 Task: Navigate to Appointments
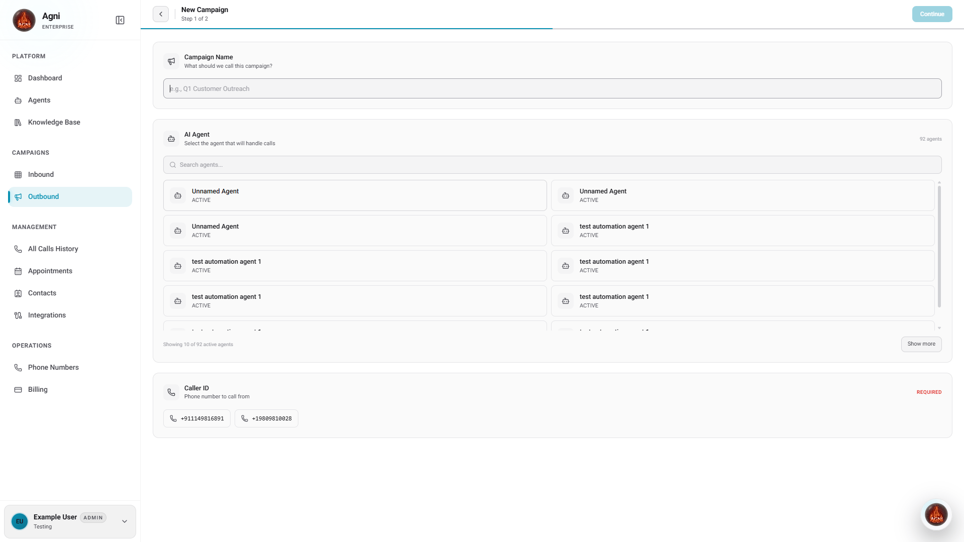tap(70, 271)
